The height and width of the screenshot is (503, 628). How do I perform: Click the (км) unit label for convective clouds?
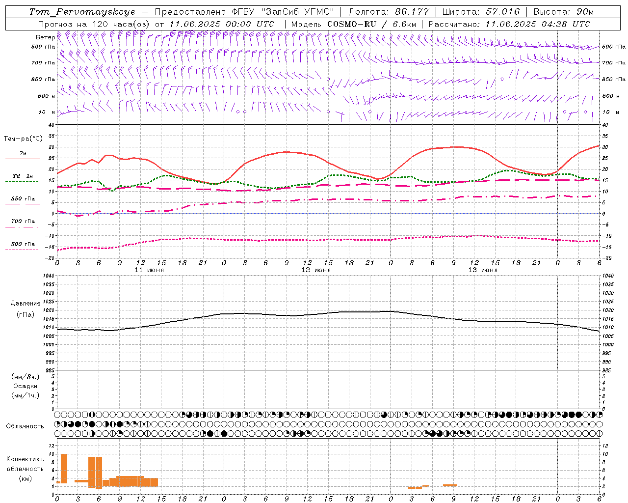click(26, 478)
